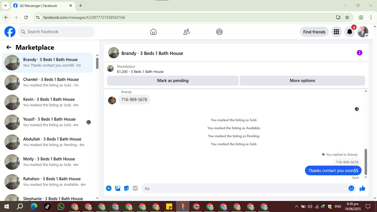Click the install app icon in address bar
This screenshot has width=377, height=212.
pos(338,17)
